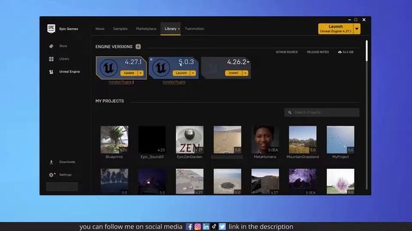Open Installed Plugins under 4.27.1

click(x=120, y=82)
